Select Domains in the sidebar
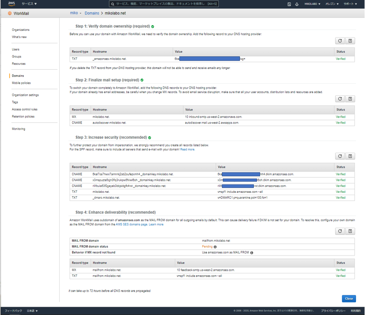The image size is (365, 315). [x=18, y=76]
